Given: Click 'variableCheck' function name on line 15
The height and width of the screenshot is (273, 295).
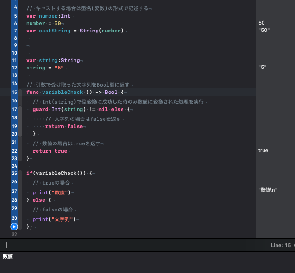Looking at the screenshot, I should (x=62, y=92).
